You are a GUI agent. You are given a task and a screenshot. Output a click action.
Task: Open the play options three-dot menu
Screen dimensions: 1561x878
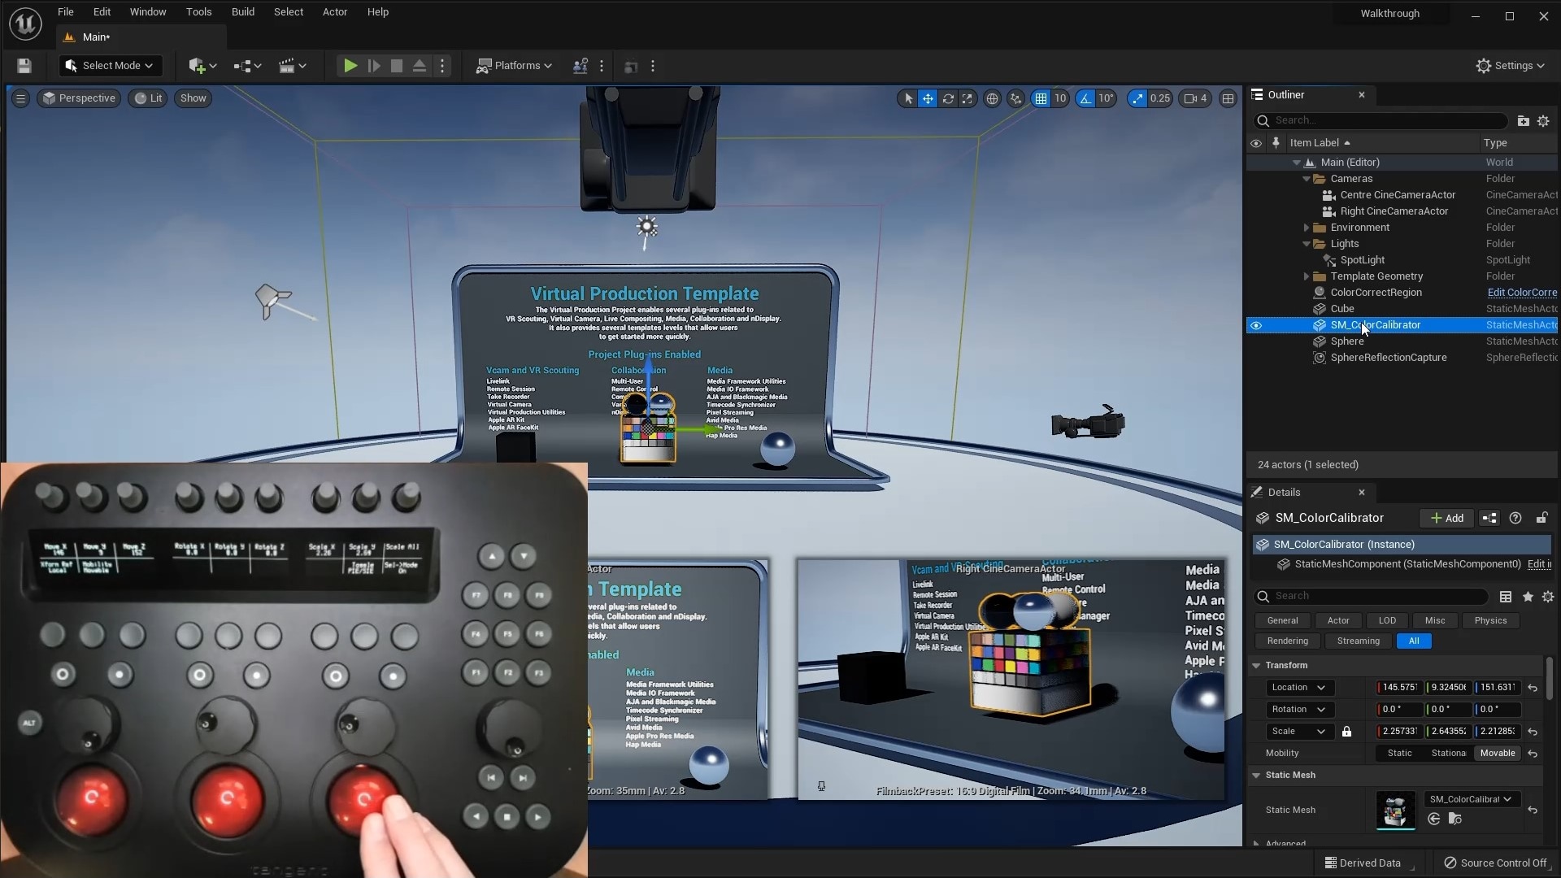click(442, 66)
